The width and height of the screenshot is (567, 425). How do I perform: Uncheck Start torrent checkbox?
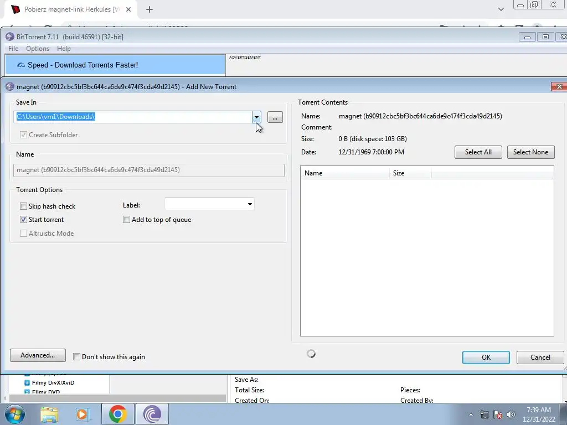pos(23,219)
